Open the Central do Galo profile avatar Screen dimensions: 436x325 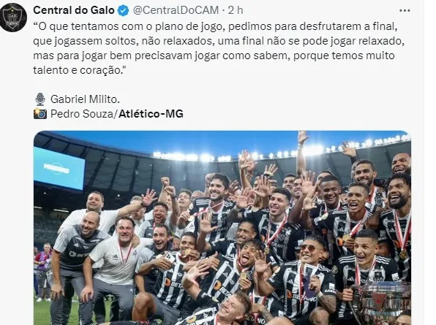click(12, 18)
